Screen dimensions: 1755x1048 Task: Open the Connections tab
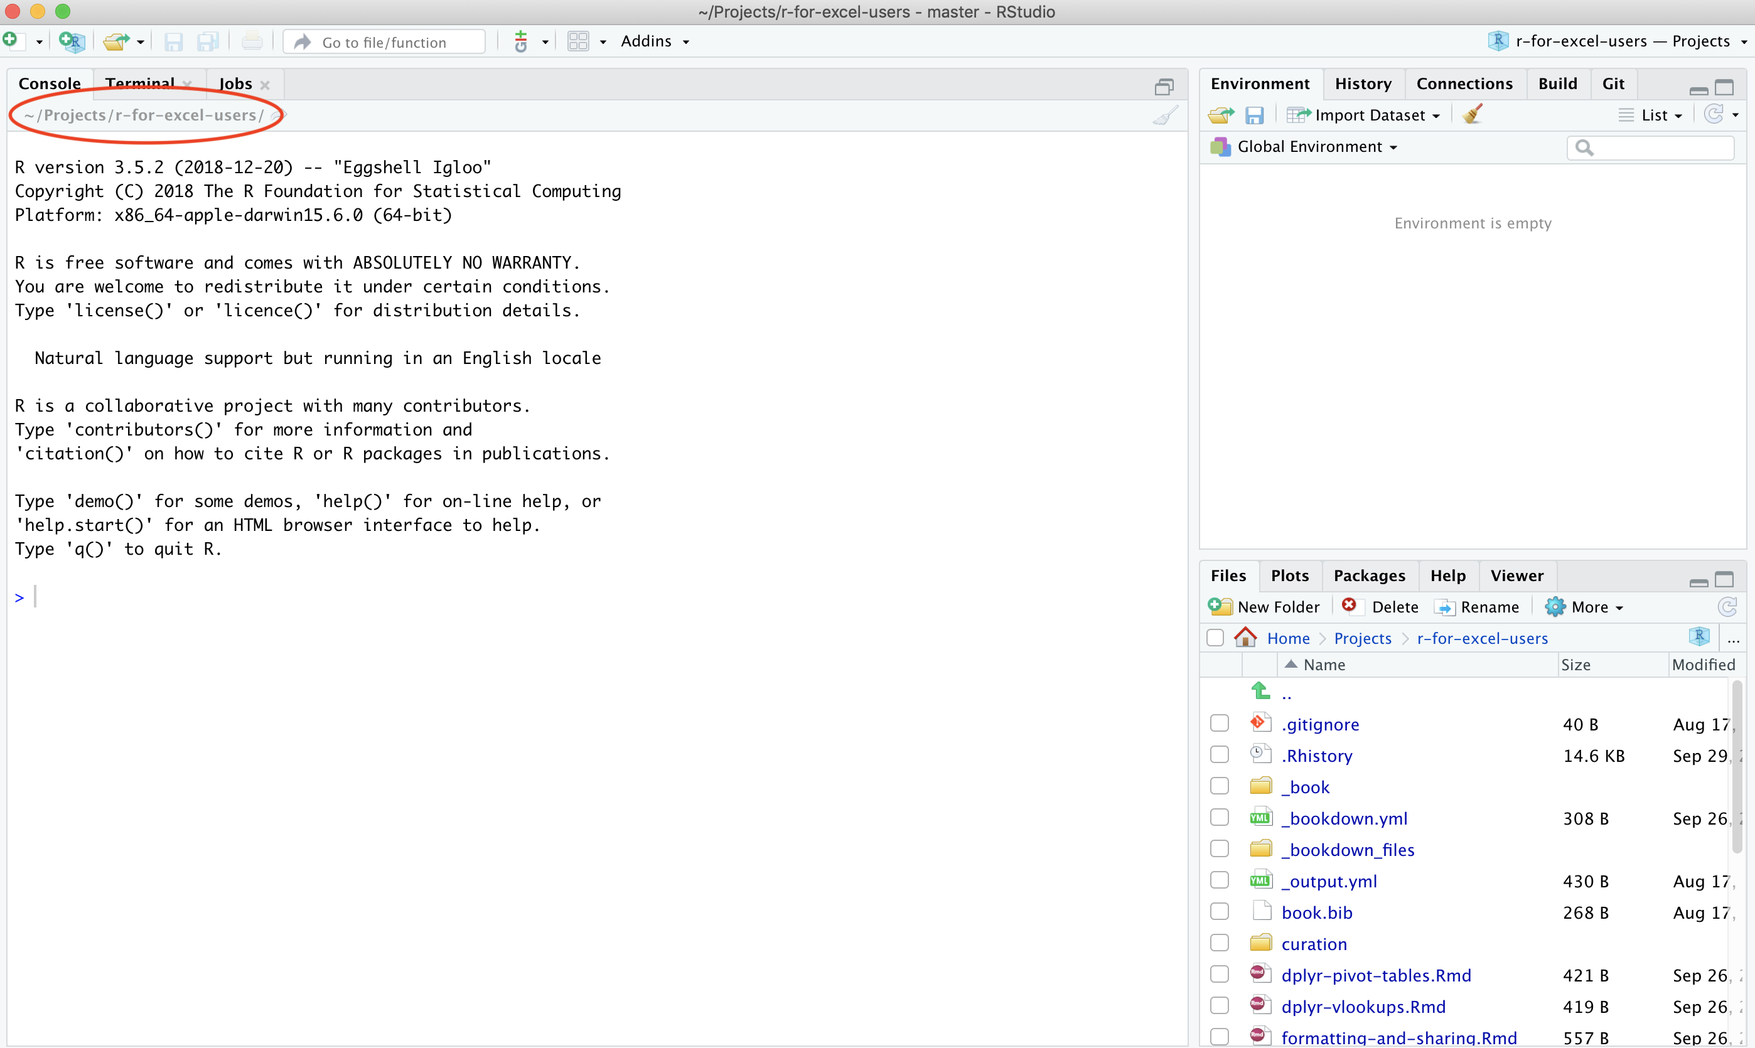(x=1465, y=84)
